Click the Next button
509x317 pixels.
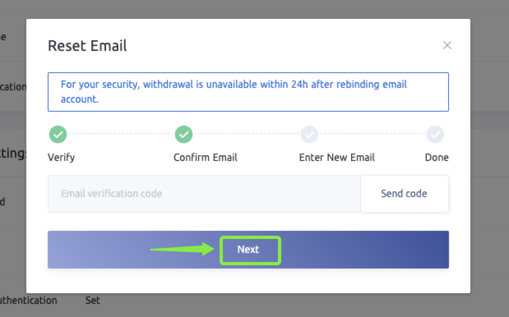pos(248,250)
